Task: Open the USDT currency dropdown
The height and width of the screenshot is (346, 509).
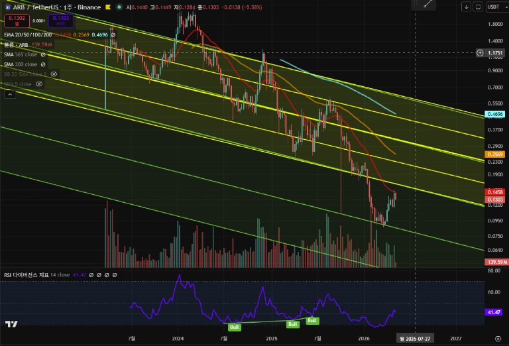Action: coord(497,7)
